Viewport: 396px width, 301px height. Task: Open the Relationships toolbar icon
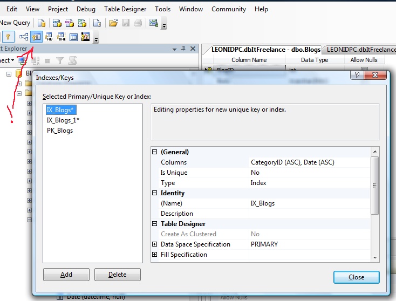pyautogui.click(x=24, y=37)
